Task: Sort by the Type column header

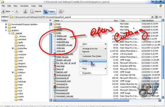Action: tap(130, 20)
